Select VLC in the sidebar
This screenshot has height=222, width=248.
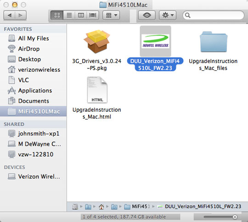coord(33,80)
